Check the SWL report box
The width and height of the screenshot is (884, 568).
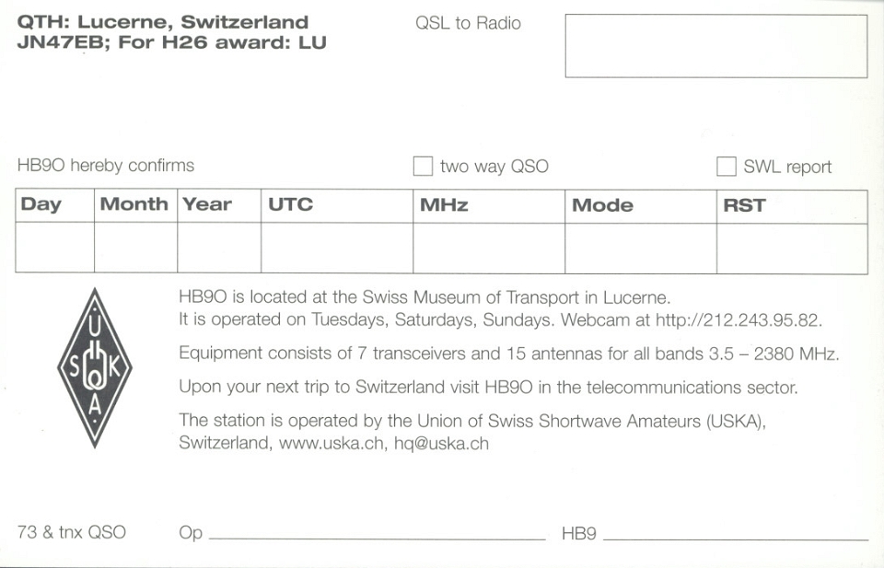coord(727,167)
